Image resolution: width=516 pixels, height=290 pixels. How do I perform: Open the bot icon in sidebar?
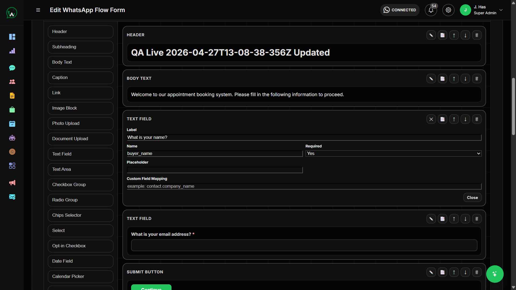[x=12, y=138]
